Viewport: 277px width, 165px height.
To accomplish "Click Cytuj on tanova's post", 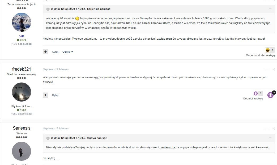I will click(55, 52).
